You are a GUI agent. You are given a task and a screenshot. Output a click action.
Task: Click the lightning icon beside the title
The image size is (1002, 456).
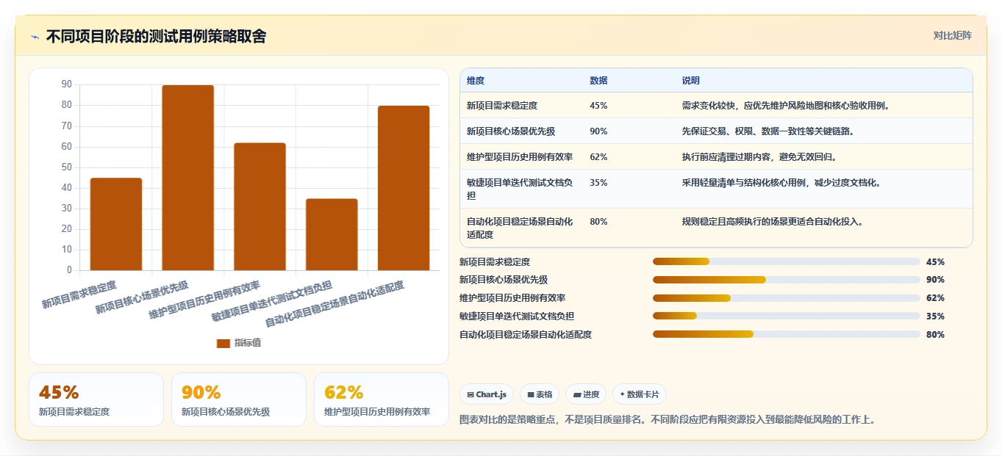pos(35,37)
